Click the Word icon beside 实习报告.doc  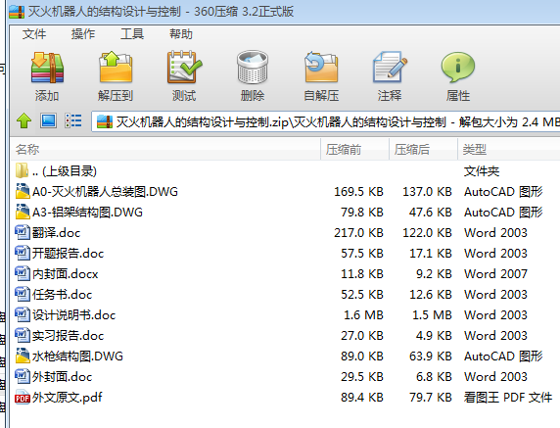[x=23, y=335]
